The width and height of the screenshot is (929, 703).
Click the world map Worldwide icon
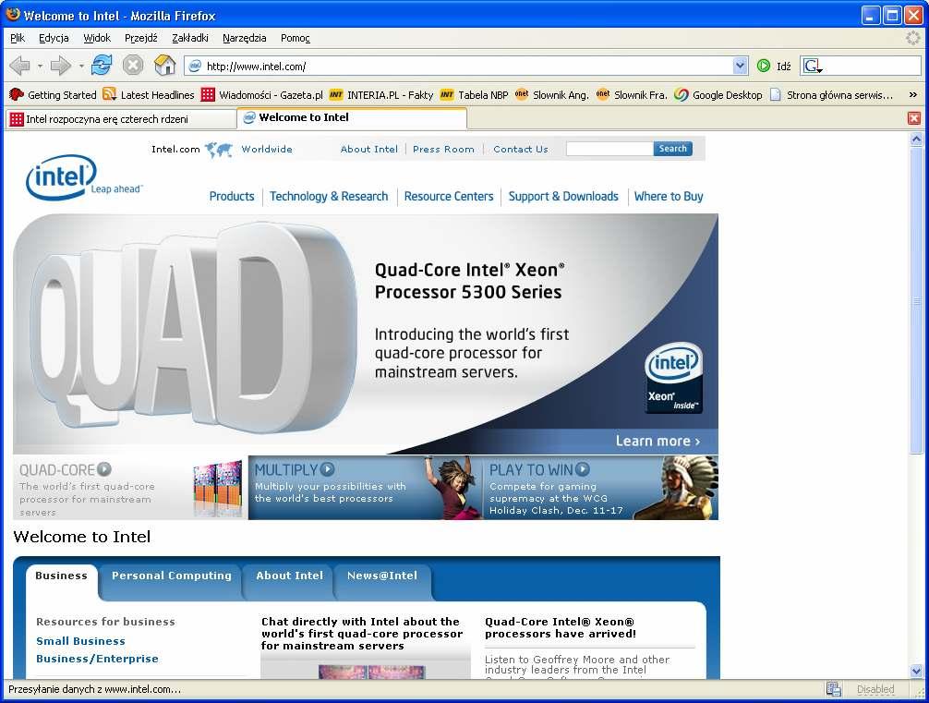(x=219, y=150)
